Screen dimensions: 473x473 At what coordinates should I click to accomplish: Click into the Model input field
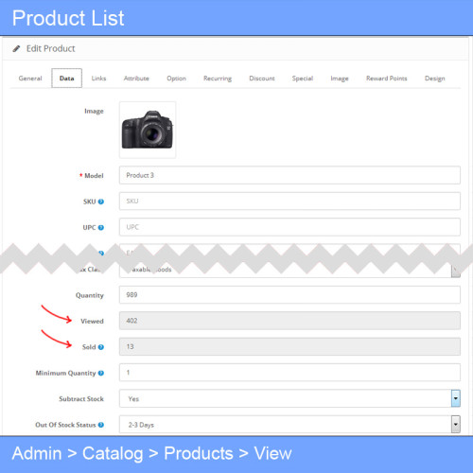[289, 175]
